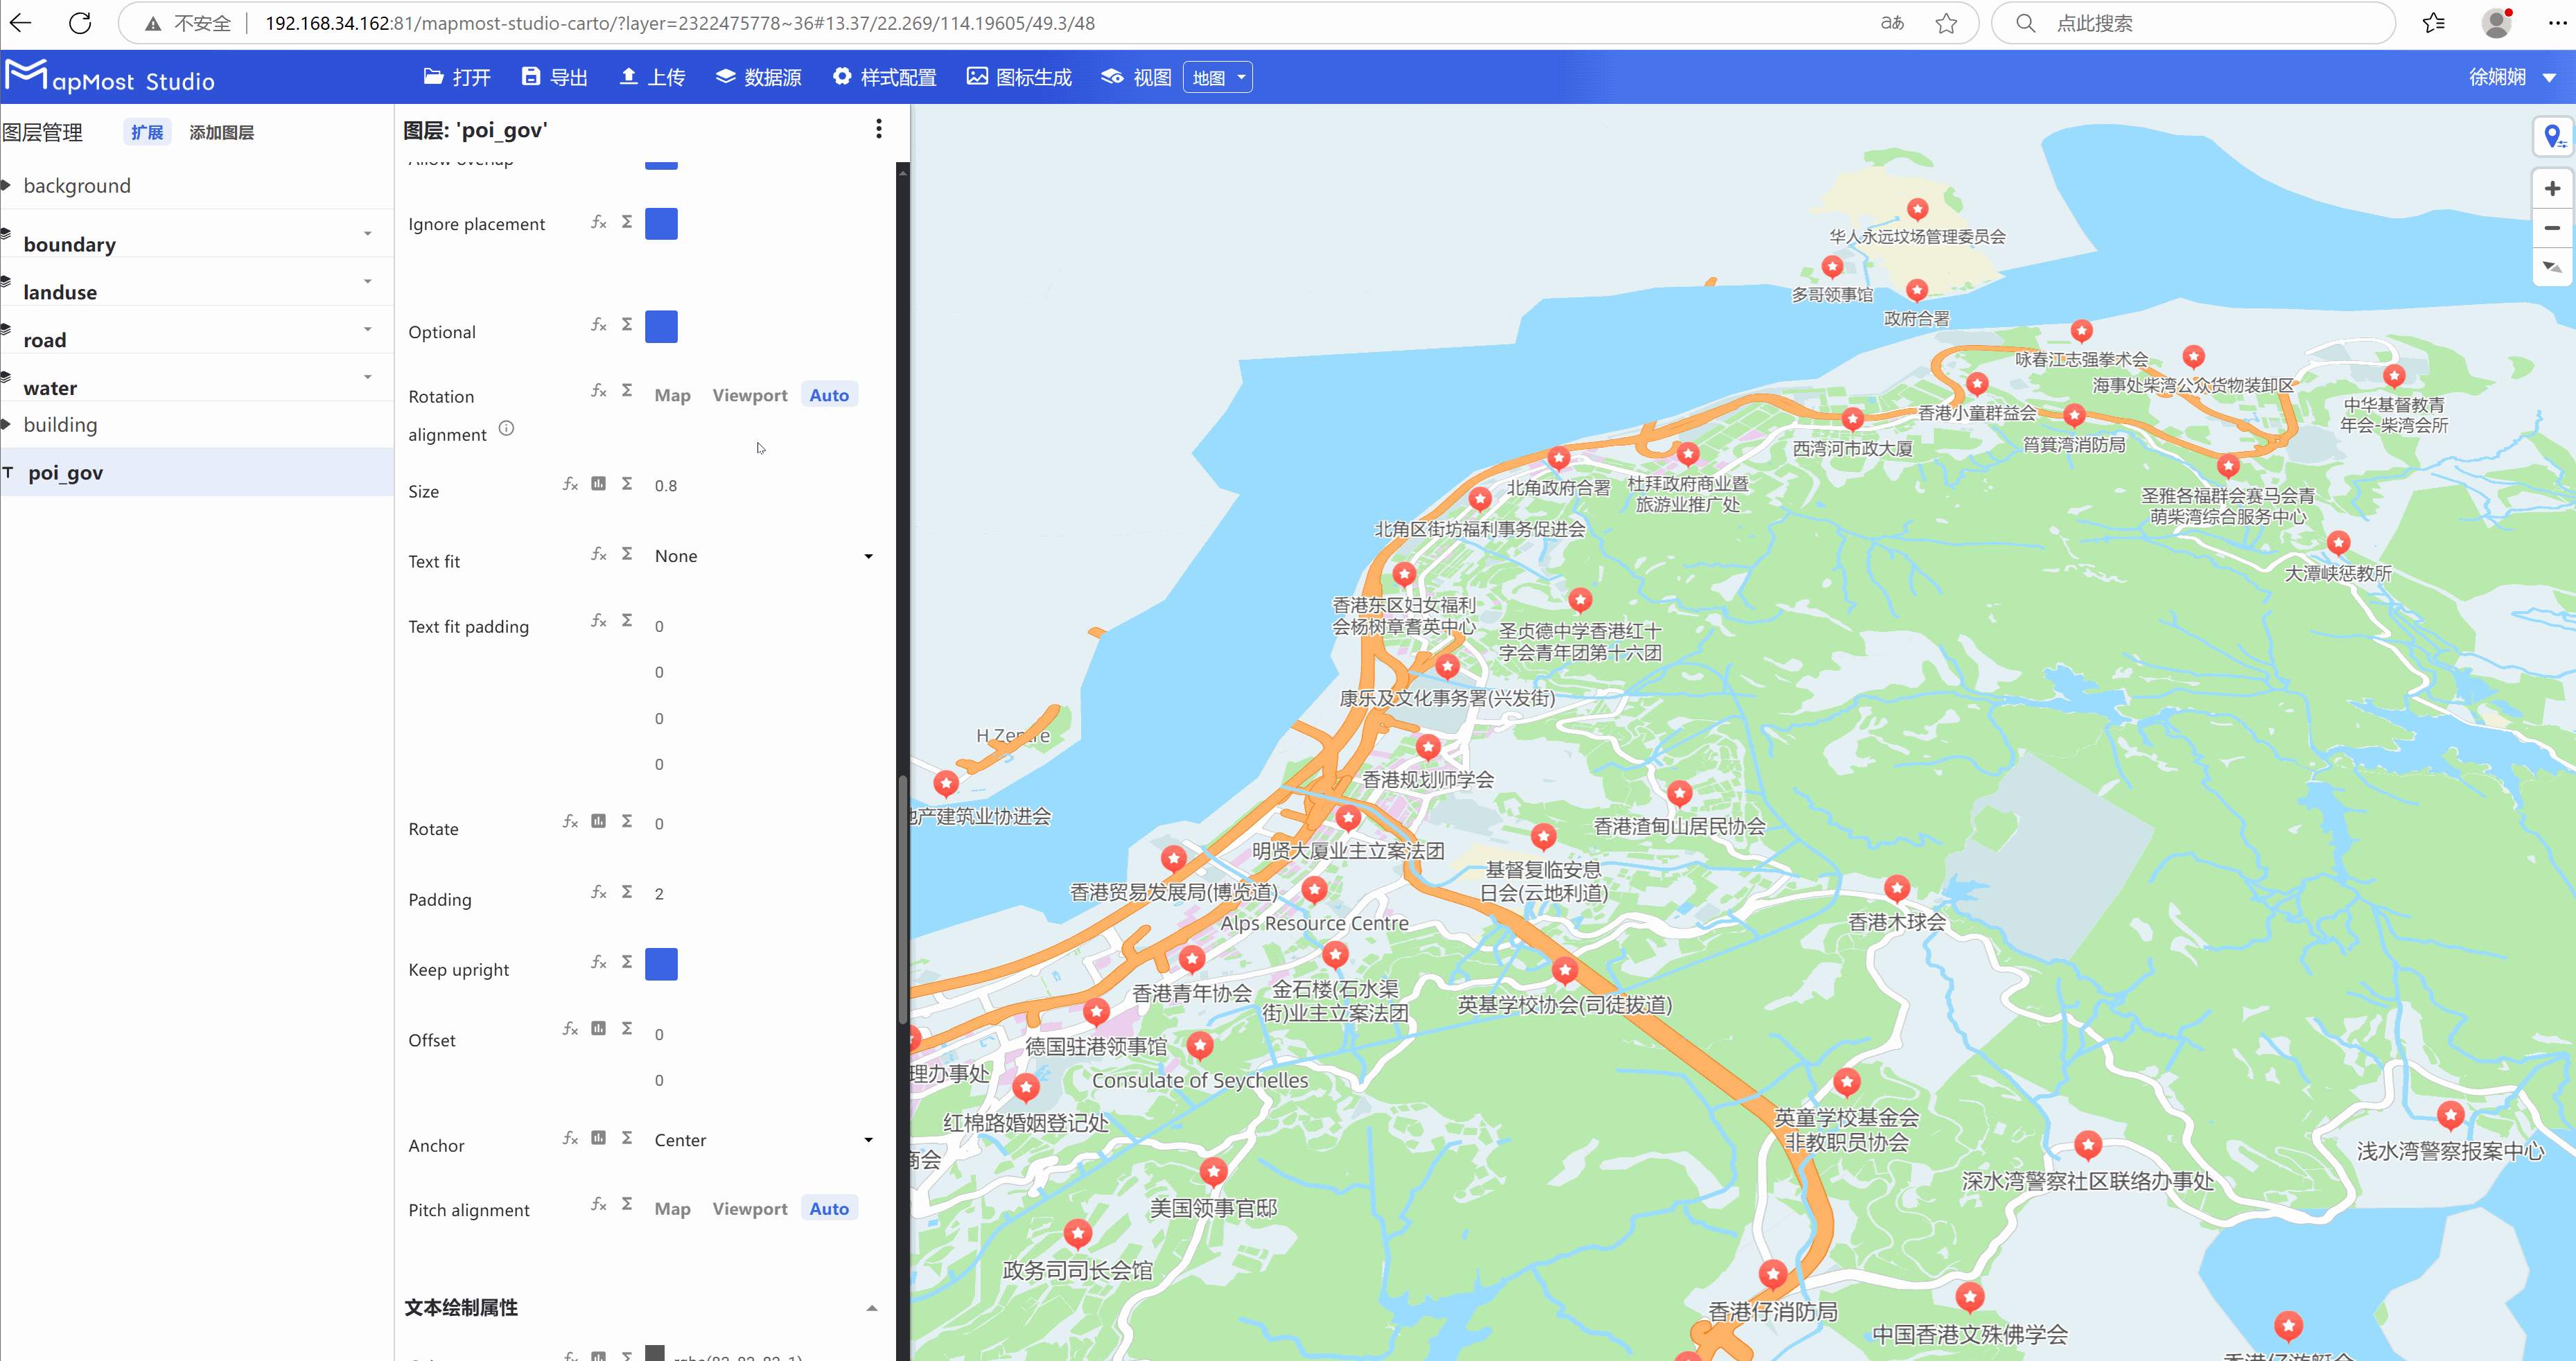This screenshot has height=1361, width=2576.
Task: Toggle the Ignore placement switch
Action: [x=661, y=224]
